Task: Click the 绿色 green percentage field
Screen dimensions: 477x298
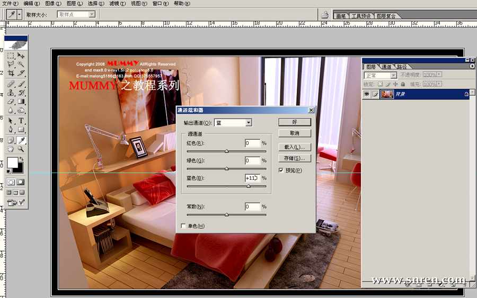Action: [252, 160]
